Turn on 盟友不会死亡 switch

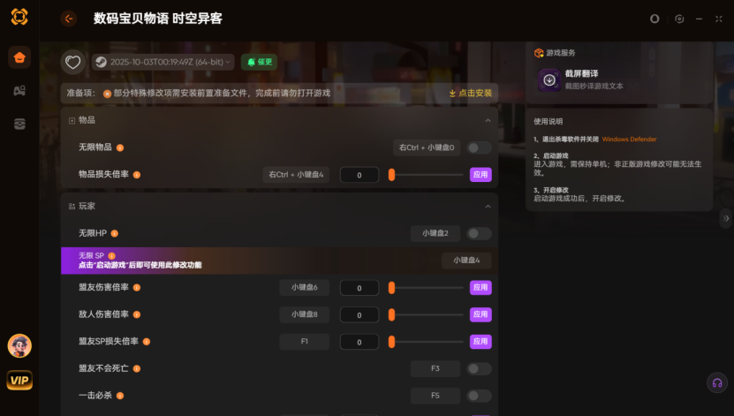479,368
